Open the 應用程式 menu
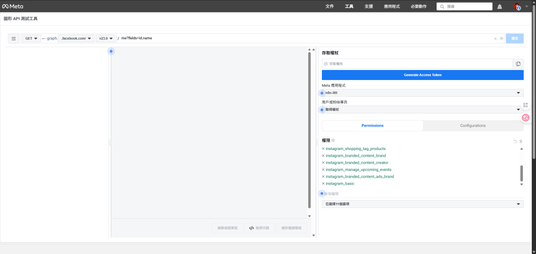536x254 pixels. click(x=392, y=6)
